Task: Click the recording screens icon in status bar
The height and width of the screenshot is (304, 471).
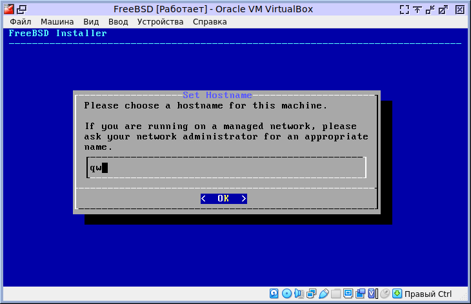Action: (x=360, y=294)
